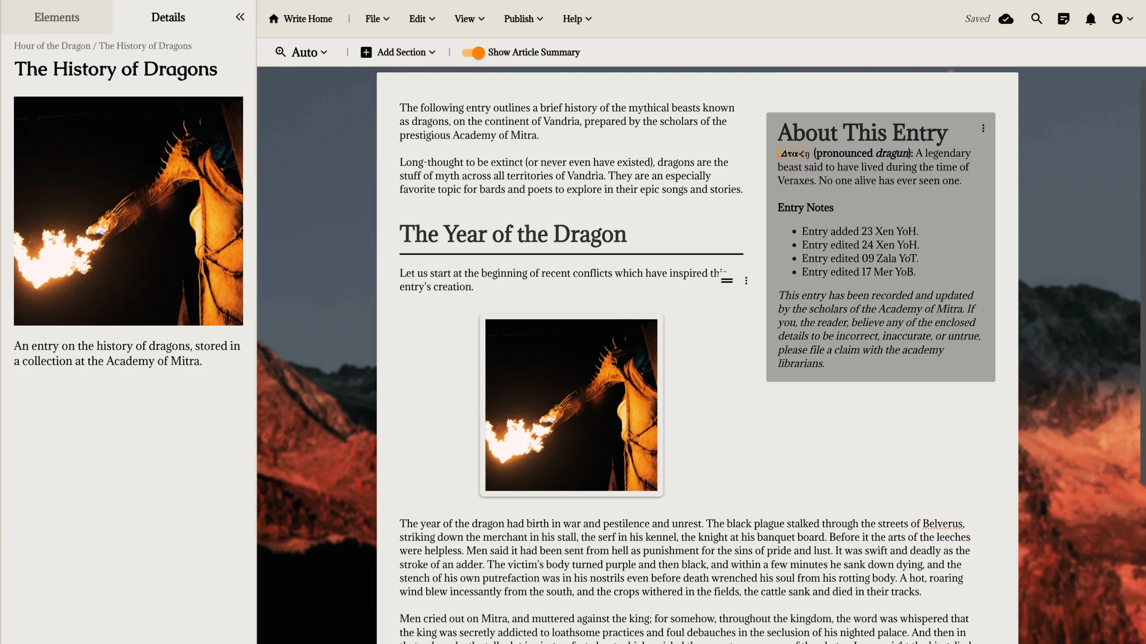Open About This Entry options menu
1146x644 pixels.
point(983,128)
